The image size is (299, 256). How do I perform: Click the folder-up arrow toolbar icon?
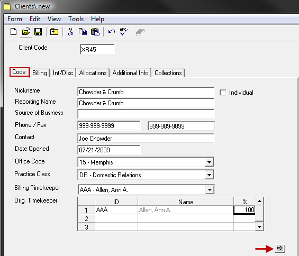[54, 32]
